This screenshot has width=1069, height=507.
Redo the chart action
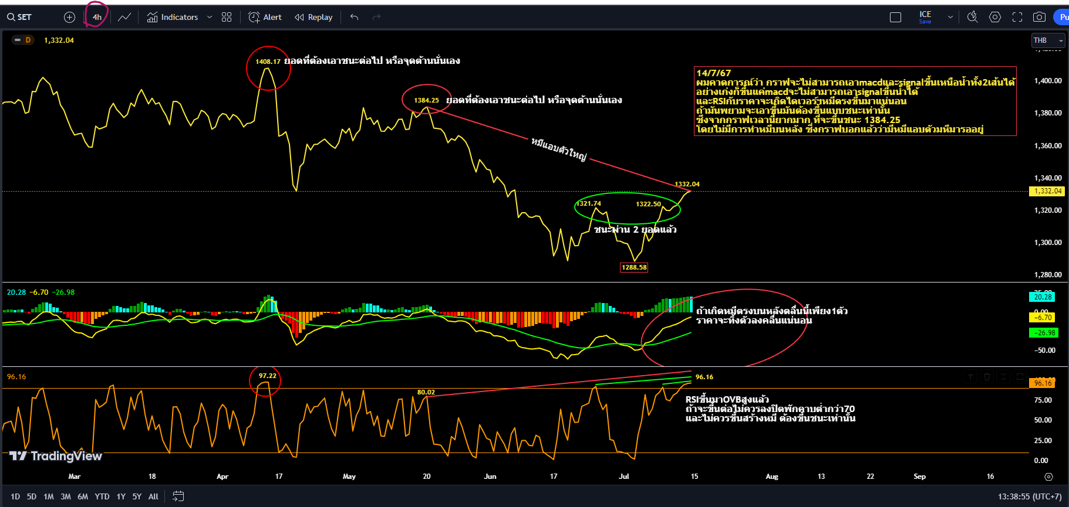tap(377, 17)
